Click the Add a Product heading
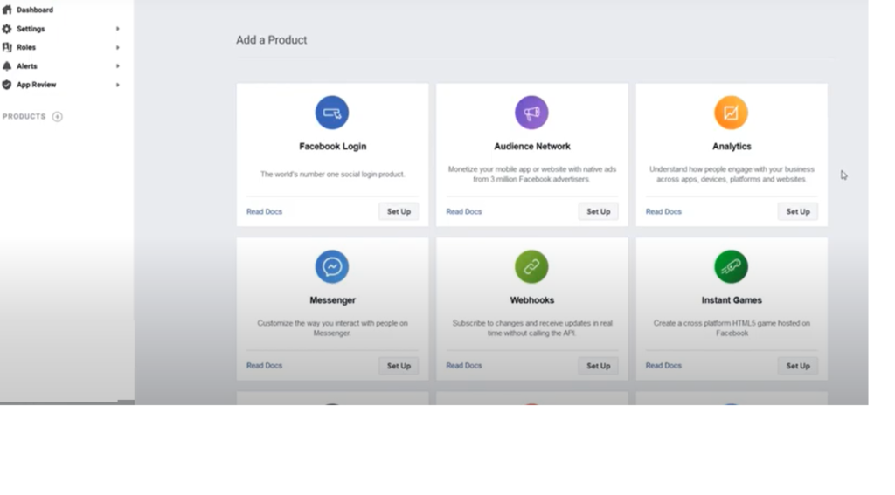The height and width of the screenshot is (495, 895). coord(272,40)
